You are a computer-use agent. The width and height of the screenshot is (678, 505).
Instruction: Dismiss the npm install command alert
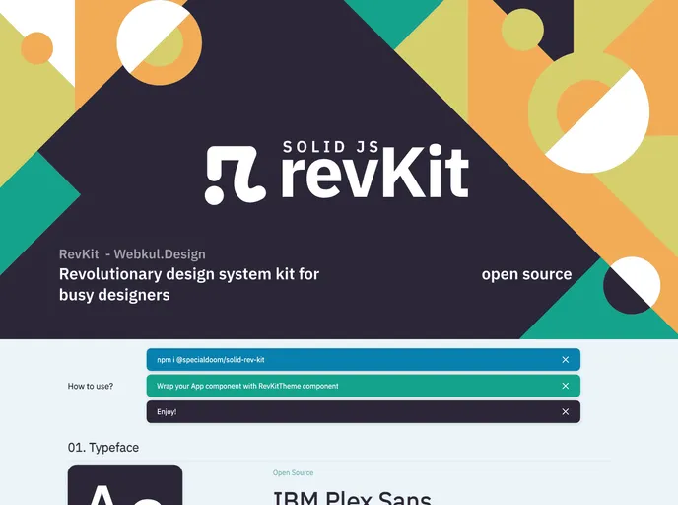[565, 360]
